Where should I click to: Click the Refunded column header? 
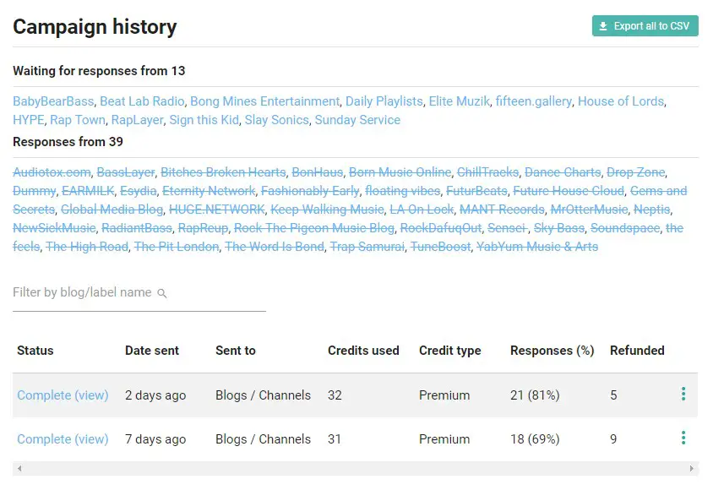[x=637, y=351]
